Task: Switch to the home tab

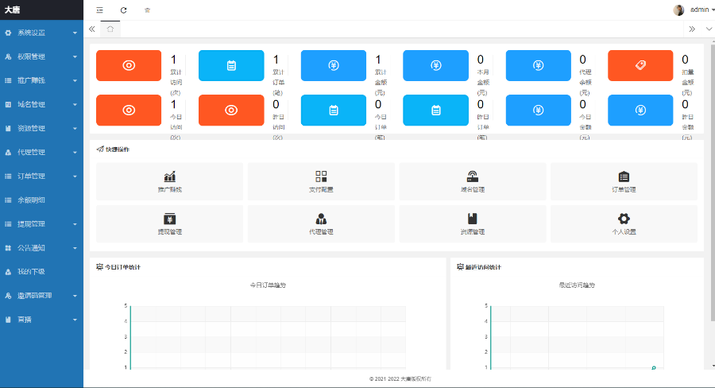Action: pyautogui.click(x=110, y=29)
